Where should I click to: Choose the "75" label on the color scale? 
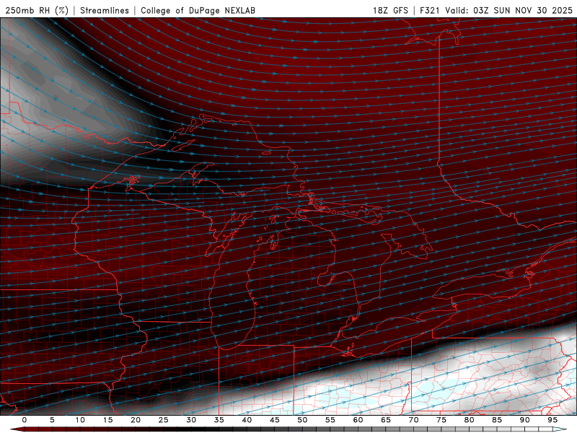point(441,420)
